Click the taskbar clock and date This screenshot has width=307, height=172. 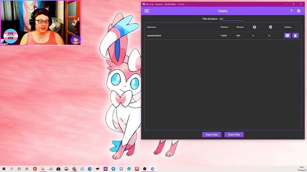pyautogui.click(x=301, y=169)
